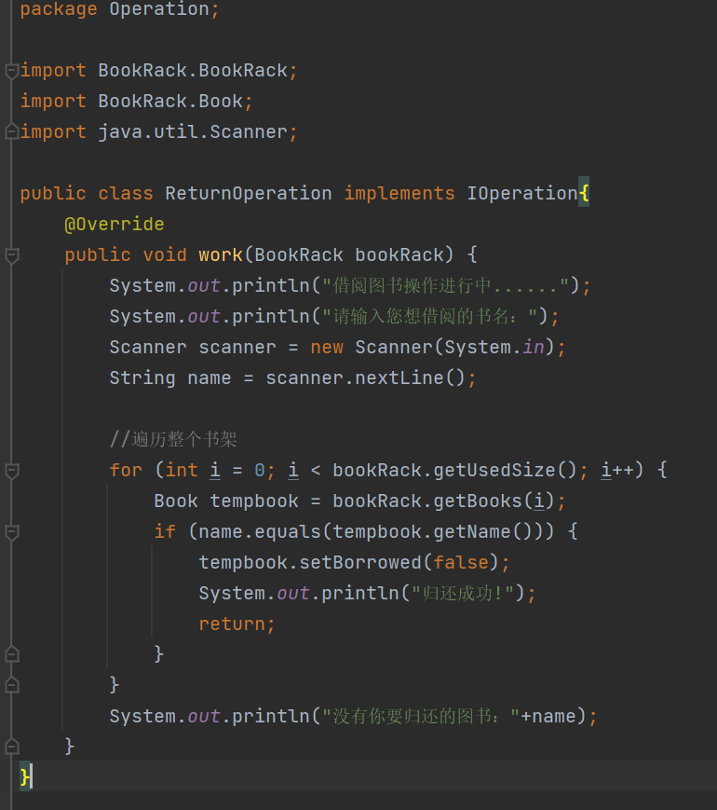
Task: Click the comment '//遍历整个书架'
Action: click(173, 440)
